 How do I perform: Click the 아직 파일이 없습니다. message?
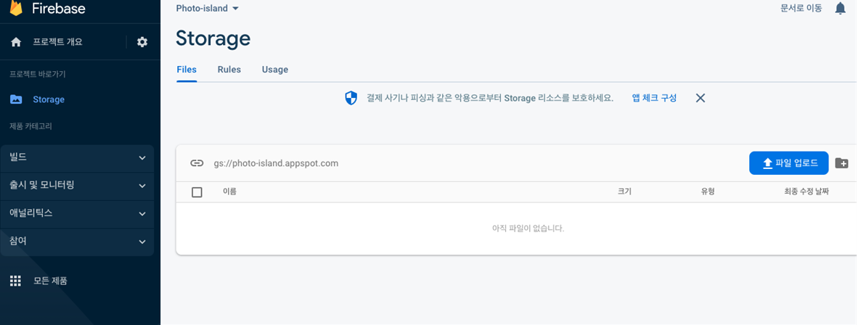(x=529, y=229)
